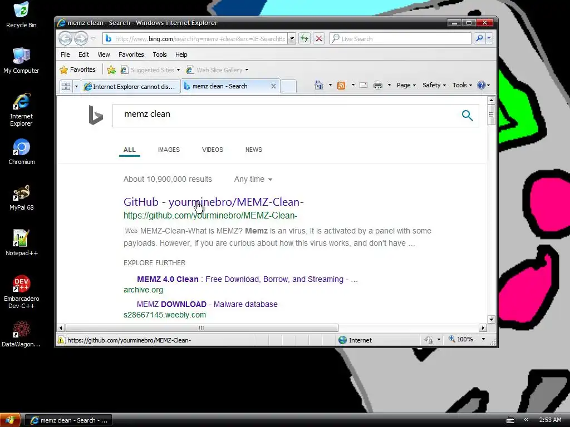
Task: Open the File menu
Action: point(65,54)
